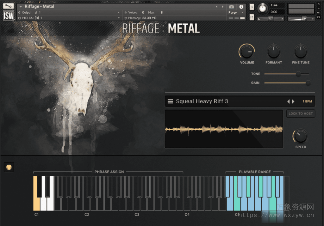The width and height of the screenshot is (324, 226).
Task: Enable Solo on the Riffage instrument
Action: pos(252,6)
